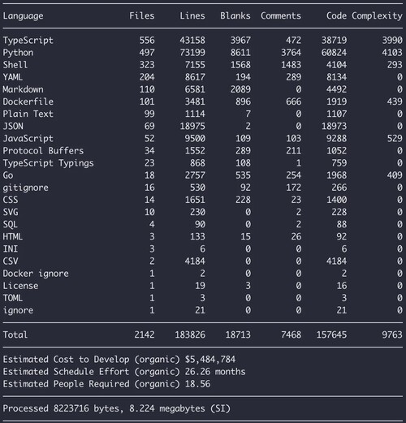Click the Protocol Buffers row label
The width and height of the screenshot is (406, 423).
coord(43,151)
